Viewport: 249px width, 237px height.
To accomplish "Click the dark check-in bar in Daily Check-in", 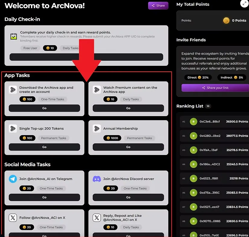I will tap(86, 57).
